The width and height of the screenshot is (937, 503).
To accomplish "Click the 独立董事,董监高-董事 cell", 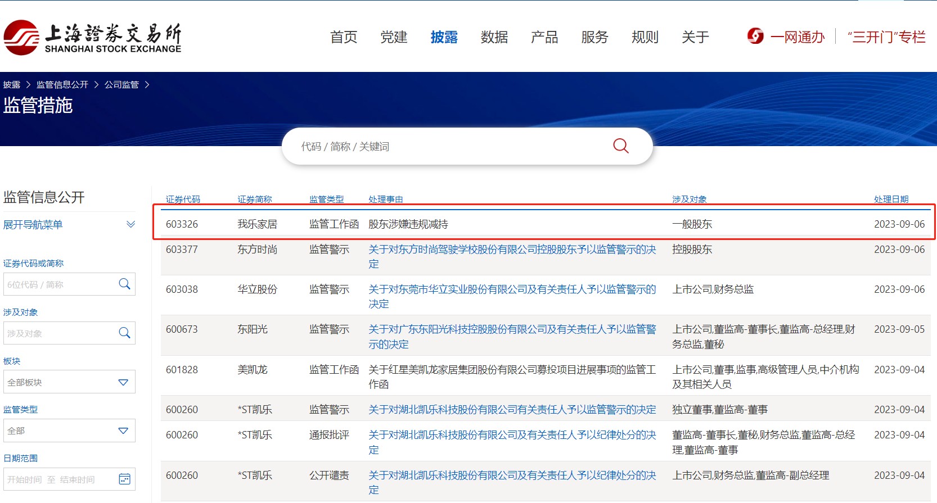I will coord(720,410).
